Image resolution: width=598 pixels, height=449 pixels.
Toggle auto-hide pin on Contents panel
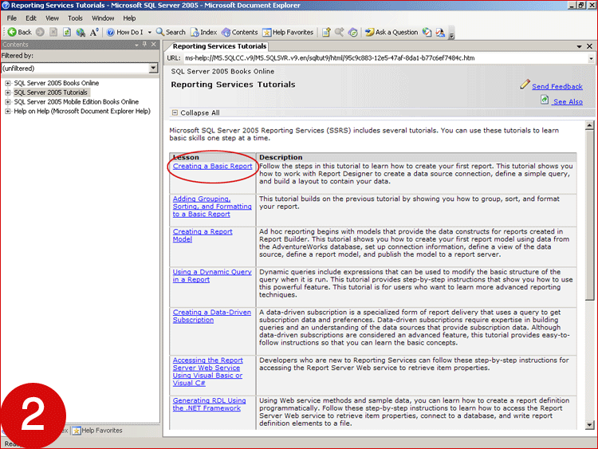pyautogui.click(x=144, y=45)
